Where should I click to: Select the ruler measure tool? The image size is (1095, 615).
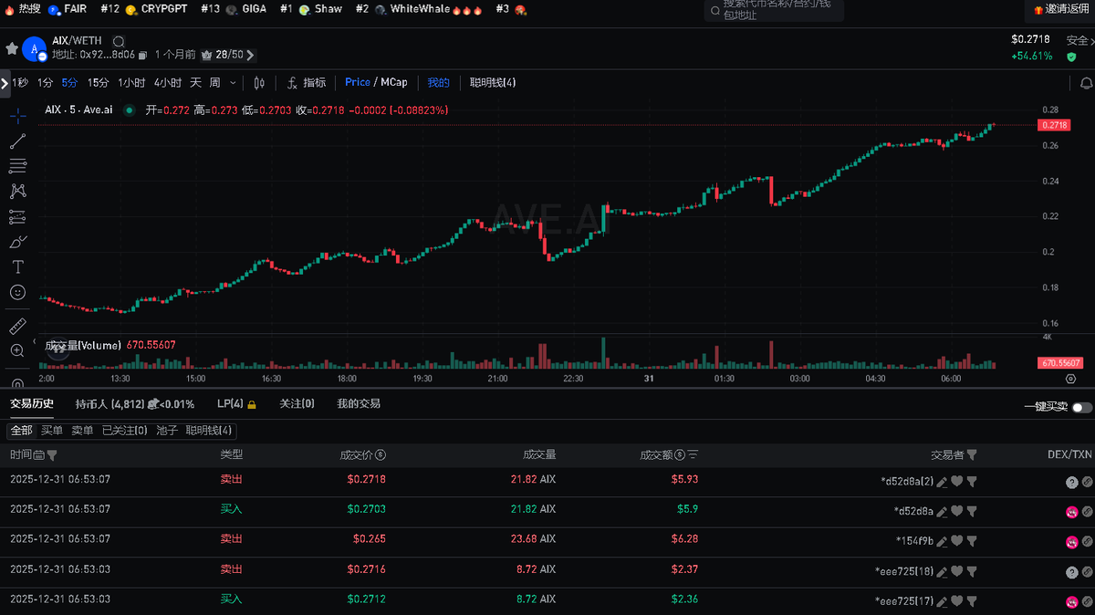click(16, 325)
